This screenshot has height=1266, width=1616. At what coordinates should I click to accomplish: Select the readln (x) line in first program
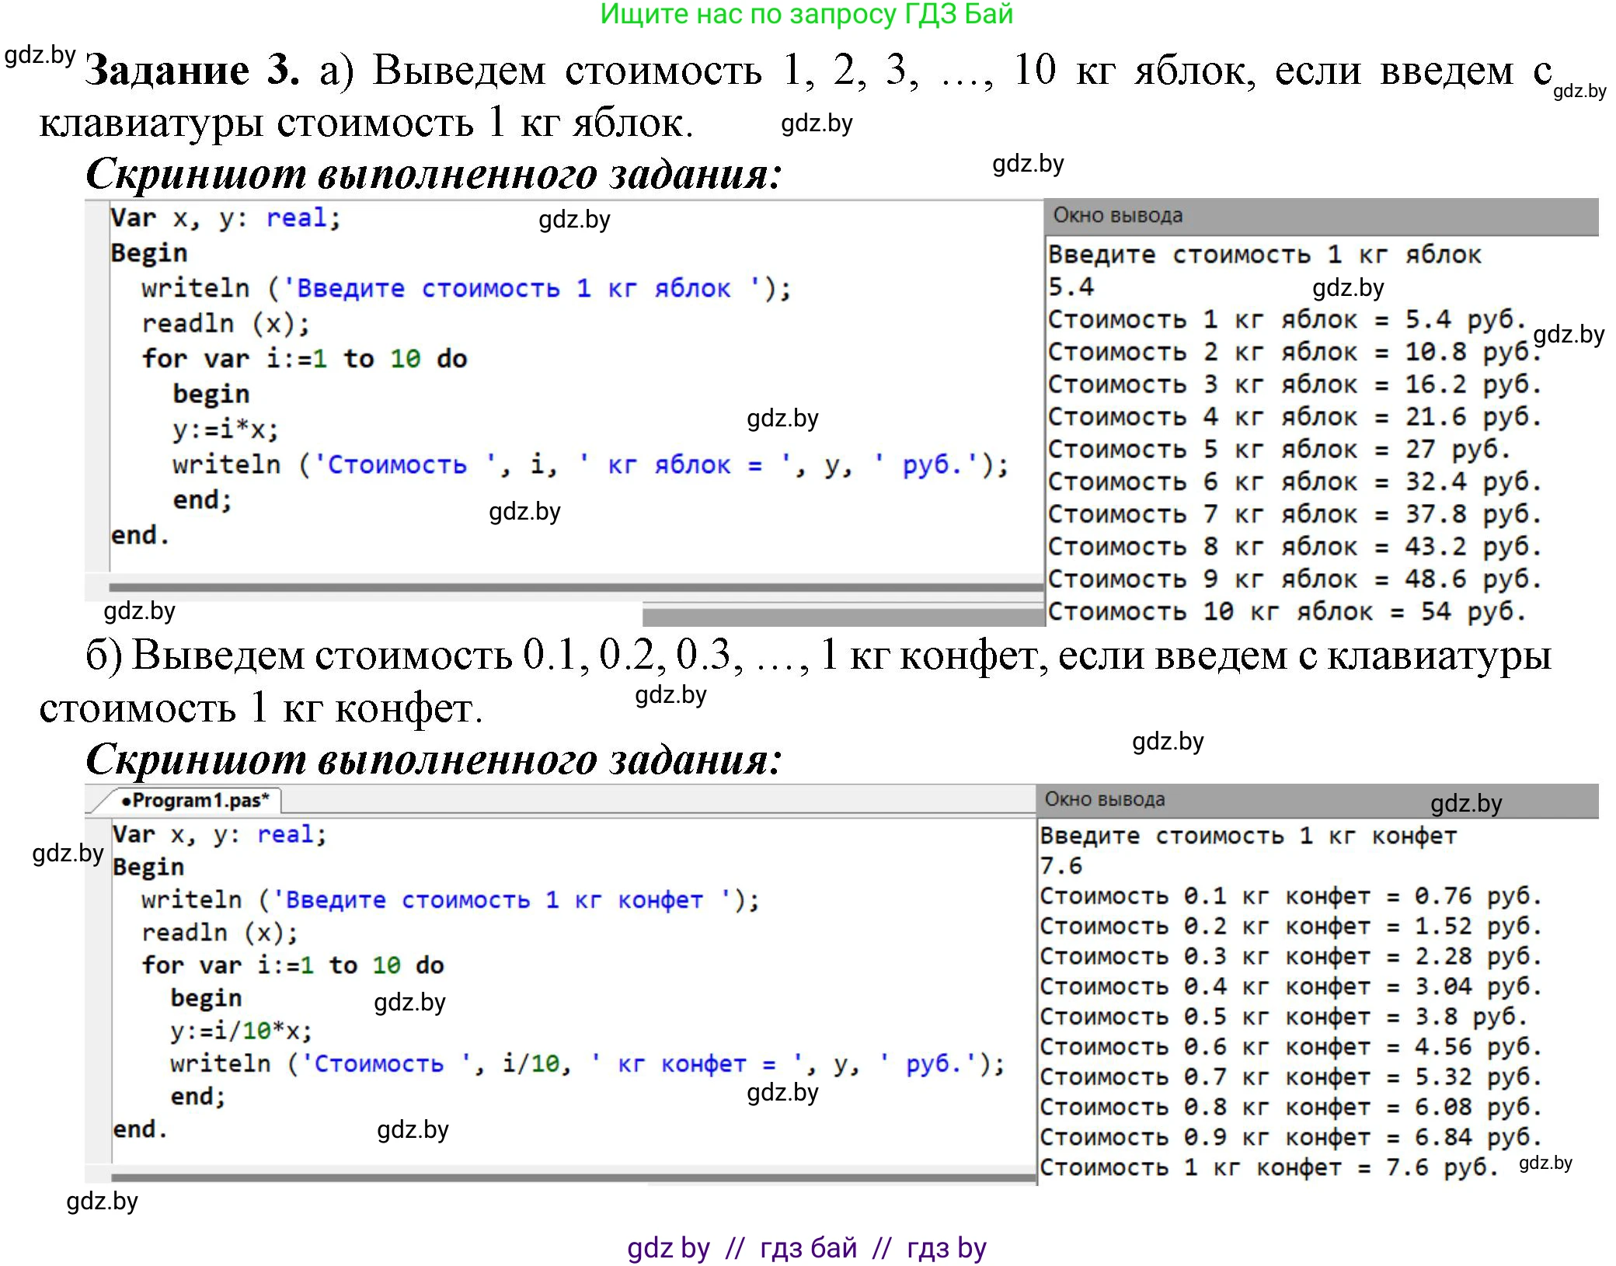pyautogui.click(x=225, y=322)
